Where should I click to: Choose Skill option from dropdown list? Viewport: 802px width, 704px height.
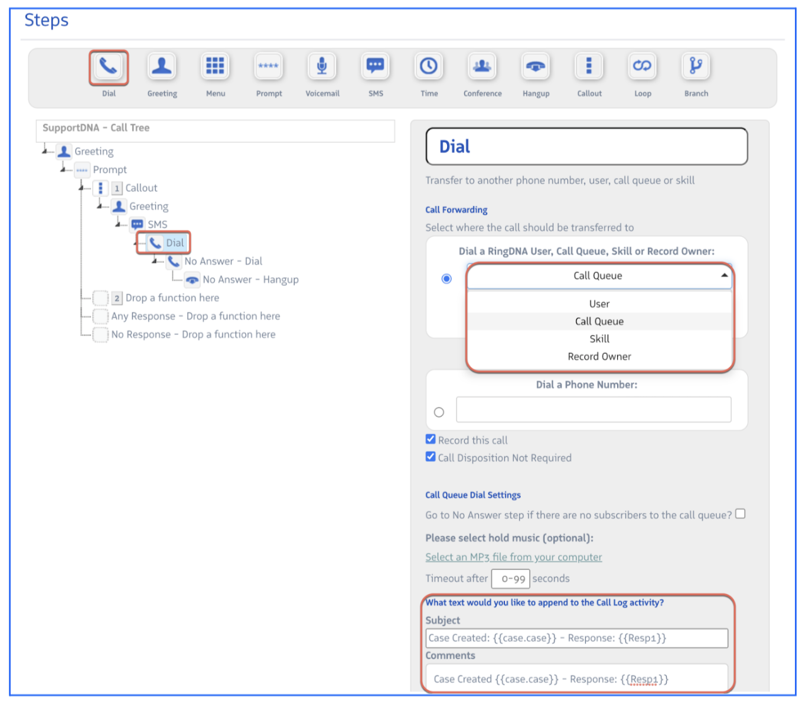(x=599, y=339)
